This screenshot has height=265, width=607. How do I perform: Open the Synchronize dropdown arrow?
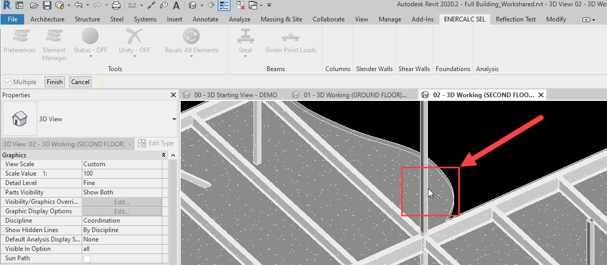tap(69, 5)
